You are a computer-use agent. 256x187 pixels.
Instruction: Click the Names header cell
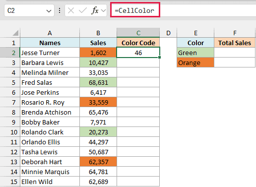[x=50, y=43]
